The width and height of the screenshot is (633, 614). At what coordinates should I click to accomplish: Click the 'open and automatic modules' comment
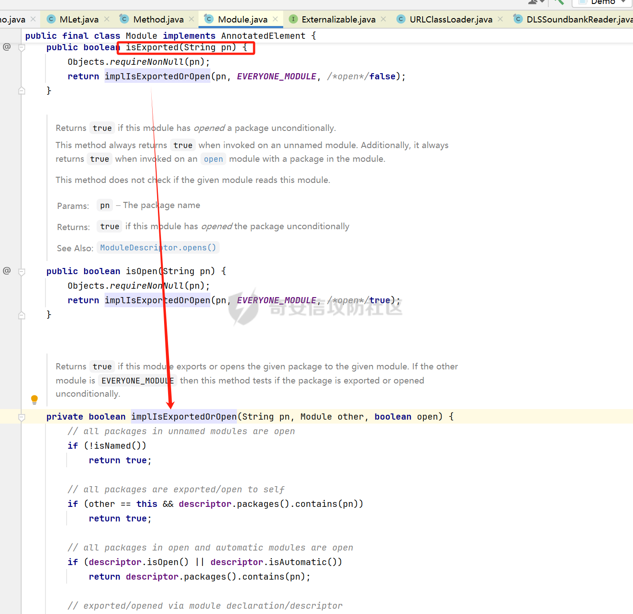click(x=210, y=547)
